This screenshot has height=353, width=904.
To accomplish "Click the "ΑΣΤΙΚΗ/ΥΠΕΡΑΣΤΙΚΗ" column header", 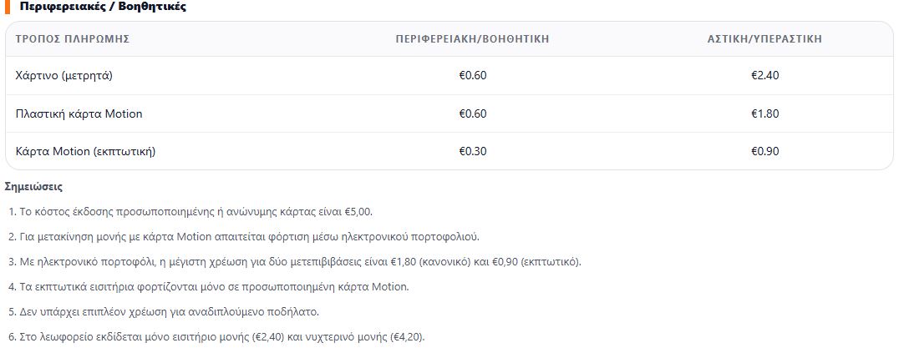I will tap(764, 38).
